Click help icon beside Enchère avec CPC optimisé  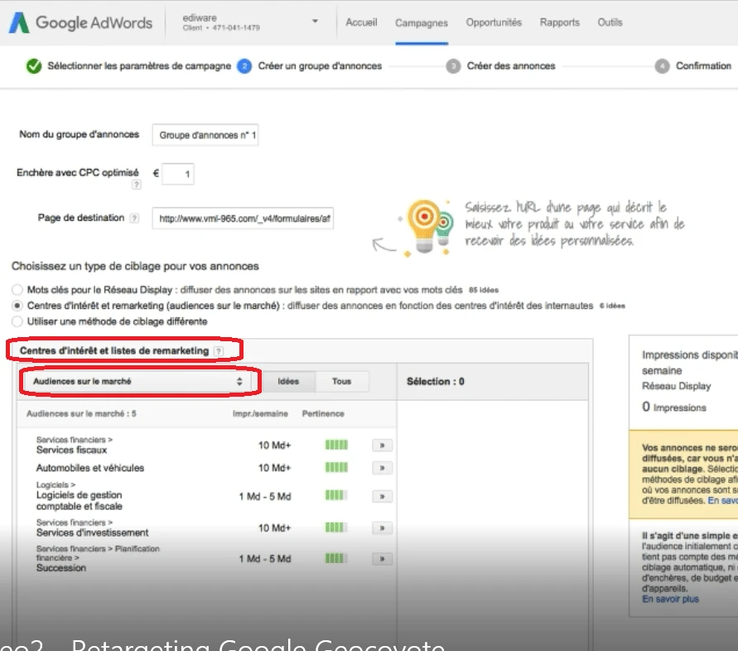pyautogui.click(x=135, y=186)
